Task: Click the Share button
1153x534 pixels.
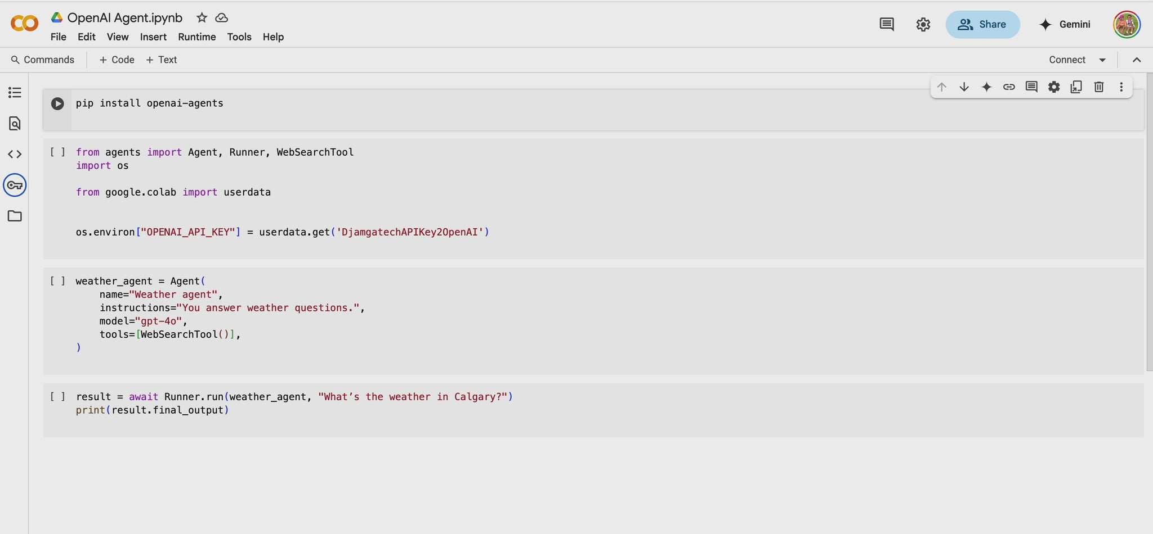Action: 982,24
